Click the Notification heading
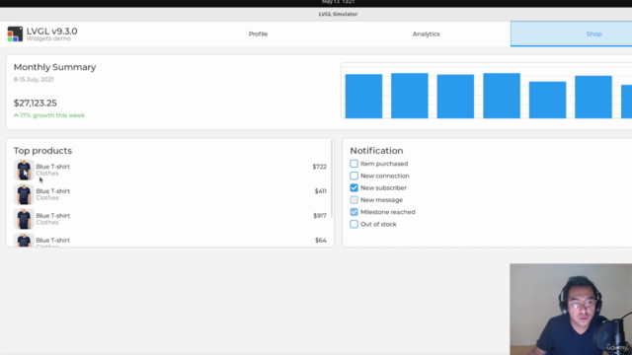 click(376, 151)
